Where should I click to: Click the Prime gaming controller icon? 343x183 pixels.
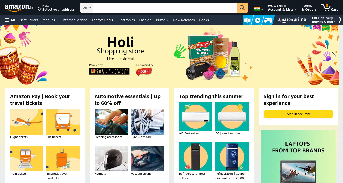[x=268, y=20]
